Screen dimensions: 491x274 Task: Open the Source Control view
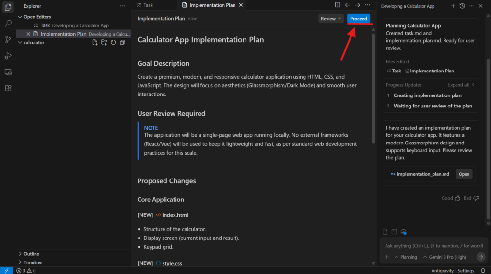(x=8, y=39)
